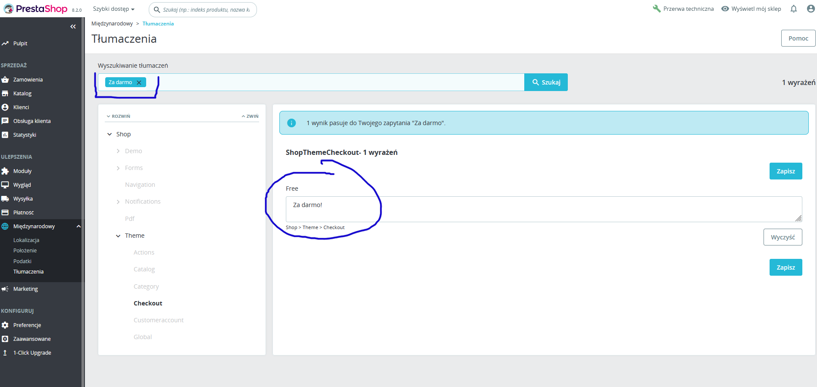Open the Lokalizacja submenu item
The image size is (817, 387).
click(x=26, y=240)
